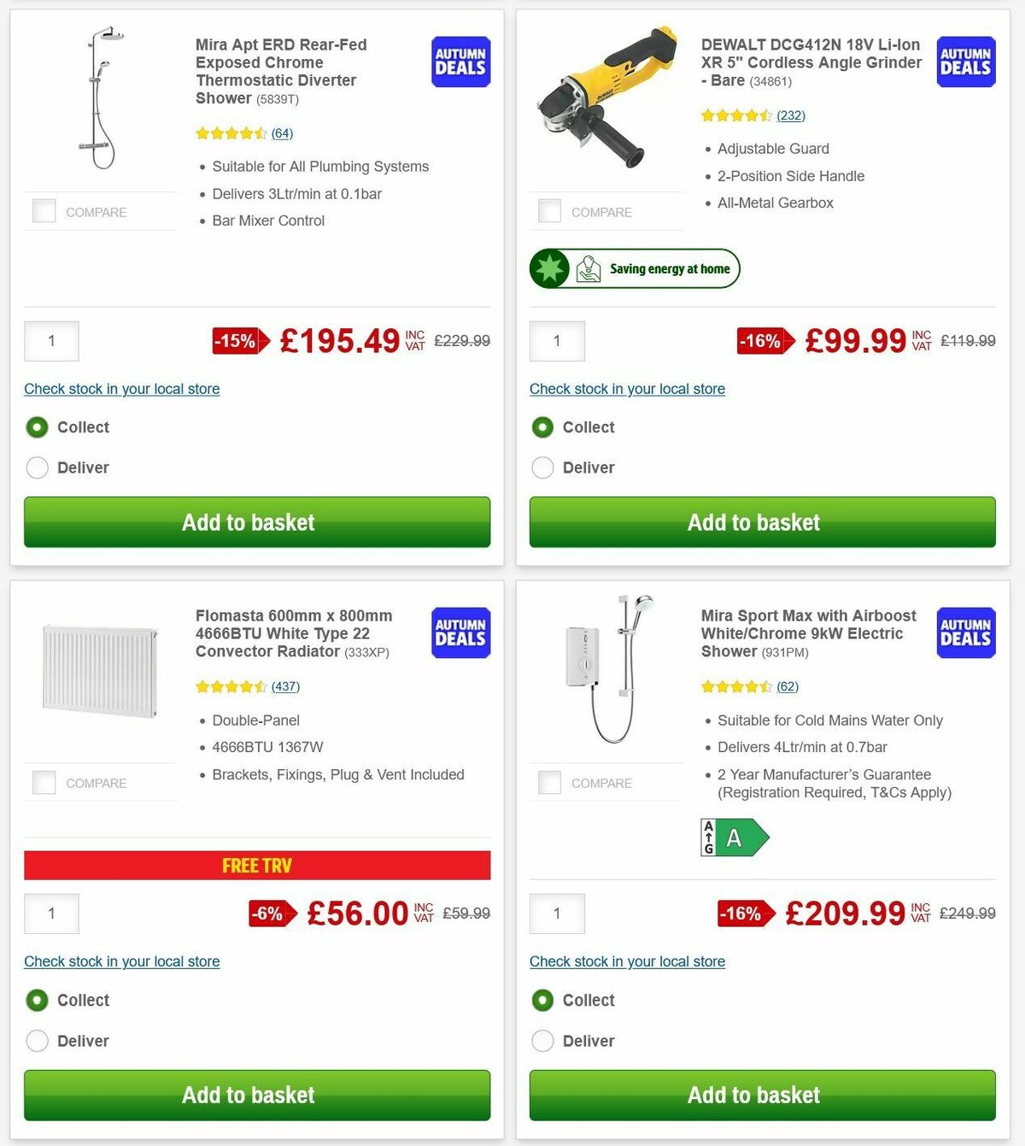Choose Deliver for the Mira Sport shower
The image size is (1025, 1146).
pos(542,1041)
